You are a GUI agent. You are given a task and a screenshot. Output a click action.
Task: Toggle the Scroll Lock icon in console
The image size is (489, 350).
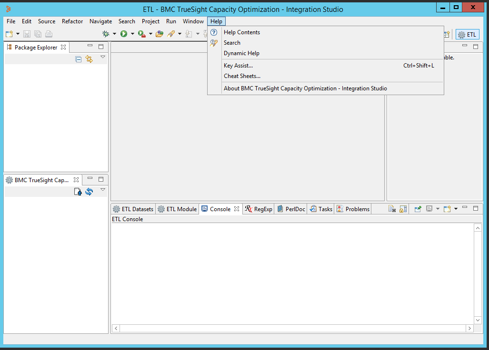tap(403, 209)
